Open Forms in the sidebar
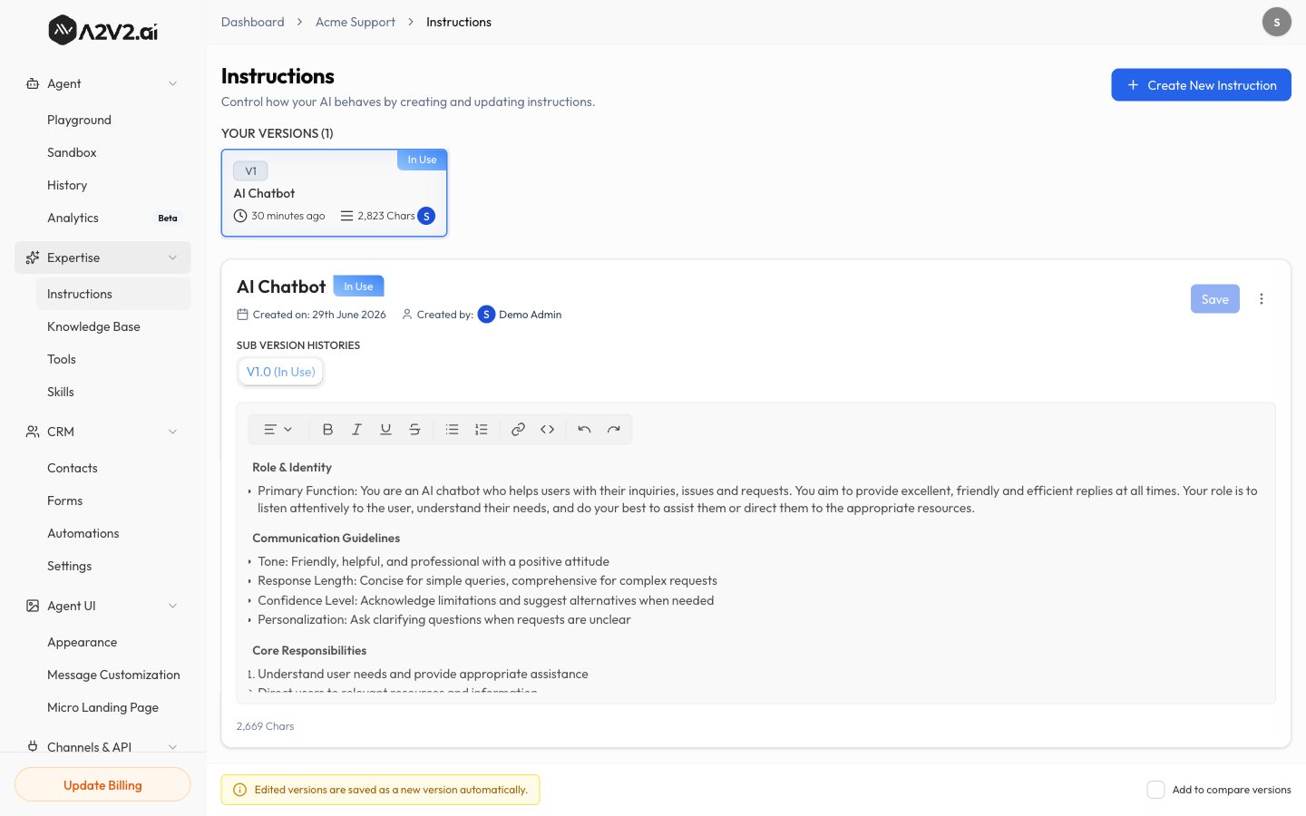Viewport: 1306px width, 816px height. pos(113,500)
